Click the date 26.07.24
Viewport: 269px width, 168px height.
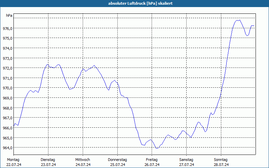[152, 165]
